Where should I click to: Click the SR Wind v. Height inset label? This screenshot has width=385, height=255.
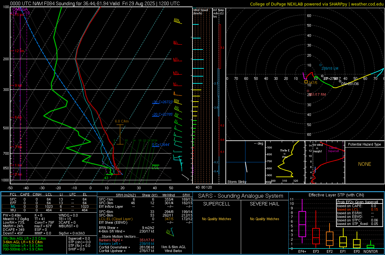point(317,148)
